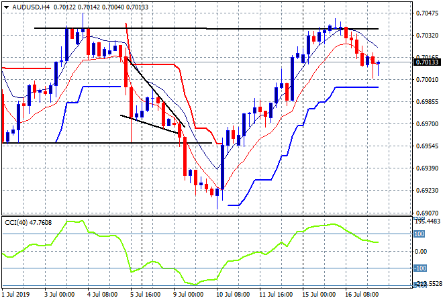Click the 15 Jul 00:00 time label

point(319,295)
